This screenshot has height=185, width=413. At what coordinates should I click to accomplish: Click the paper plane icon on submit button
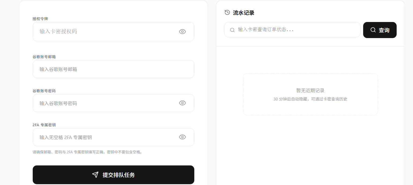click(x=95, y=175)
